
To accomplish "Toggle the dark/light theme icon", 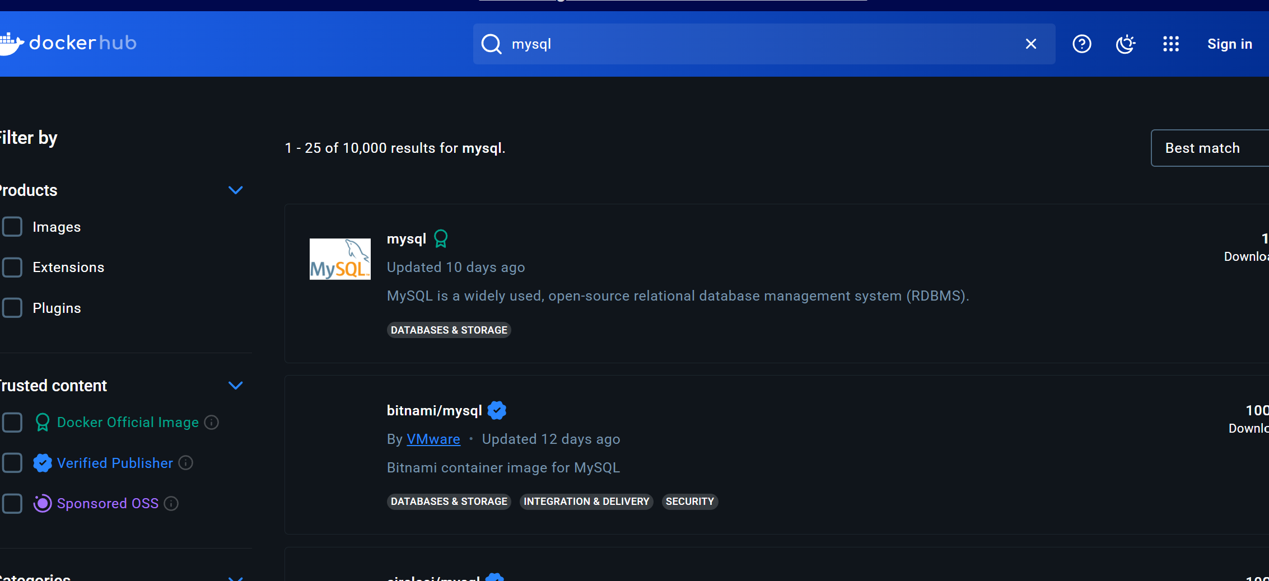I will coord(1126,44).
